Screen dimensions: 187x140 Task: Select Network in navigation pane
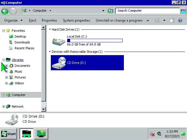click(18, 106)
